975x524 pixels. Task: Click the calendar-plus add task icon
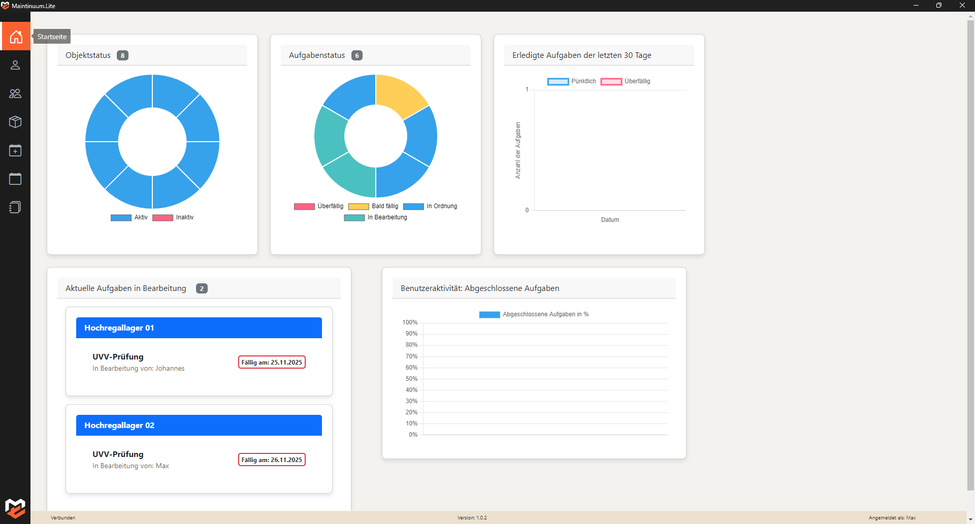click(x=15, y=150)
